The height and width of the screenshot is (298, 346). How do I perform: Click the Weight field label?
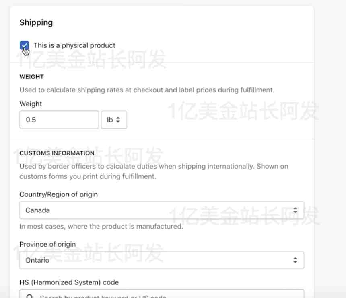point(31,104)
